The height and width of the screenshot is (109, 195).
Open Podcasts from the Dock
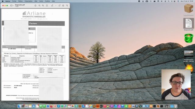pos(112,106)
